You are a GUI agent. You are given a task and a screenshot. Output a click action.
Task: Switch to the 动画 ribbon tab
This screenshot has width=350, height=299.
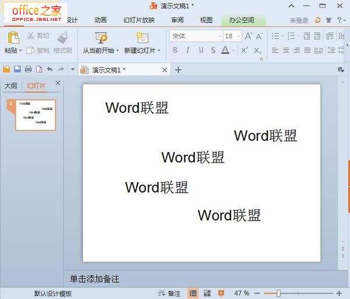[x=100, y=20]
